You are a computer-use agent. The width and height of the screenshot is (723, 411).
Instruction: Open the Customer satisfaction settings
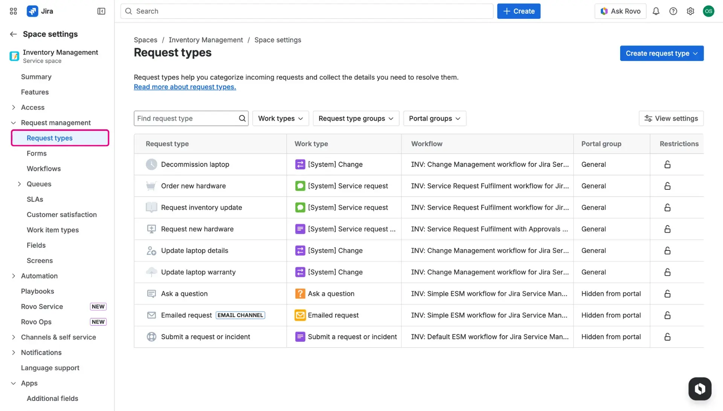click(62, 215)
